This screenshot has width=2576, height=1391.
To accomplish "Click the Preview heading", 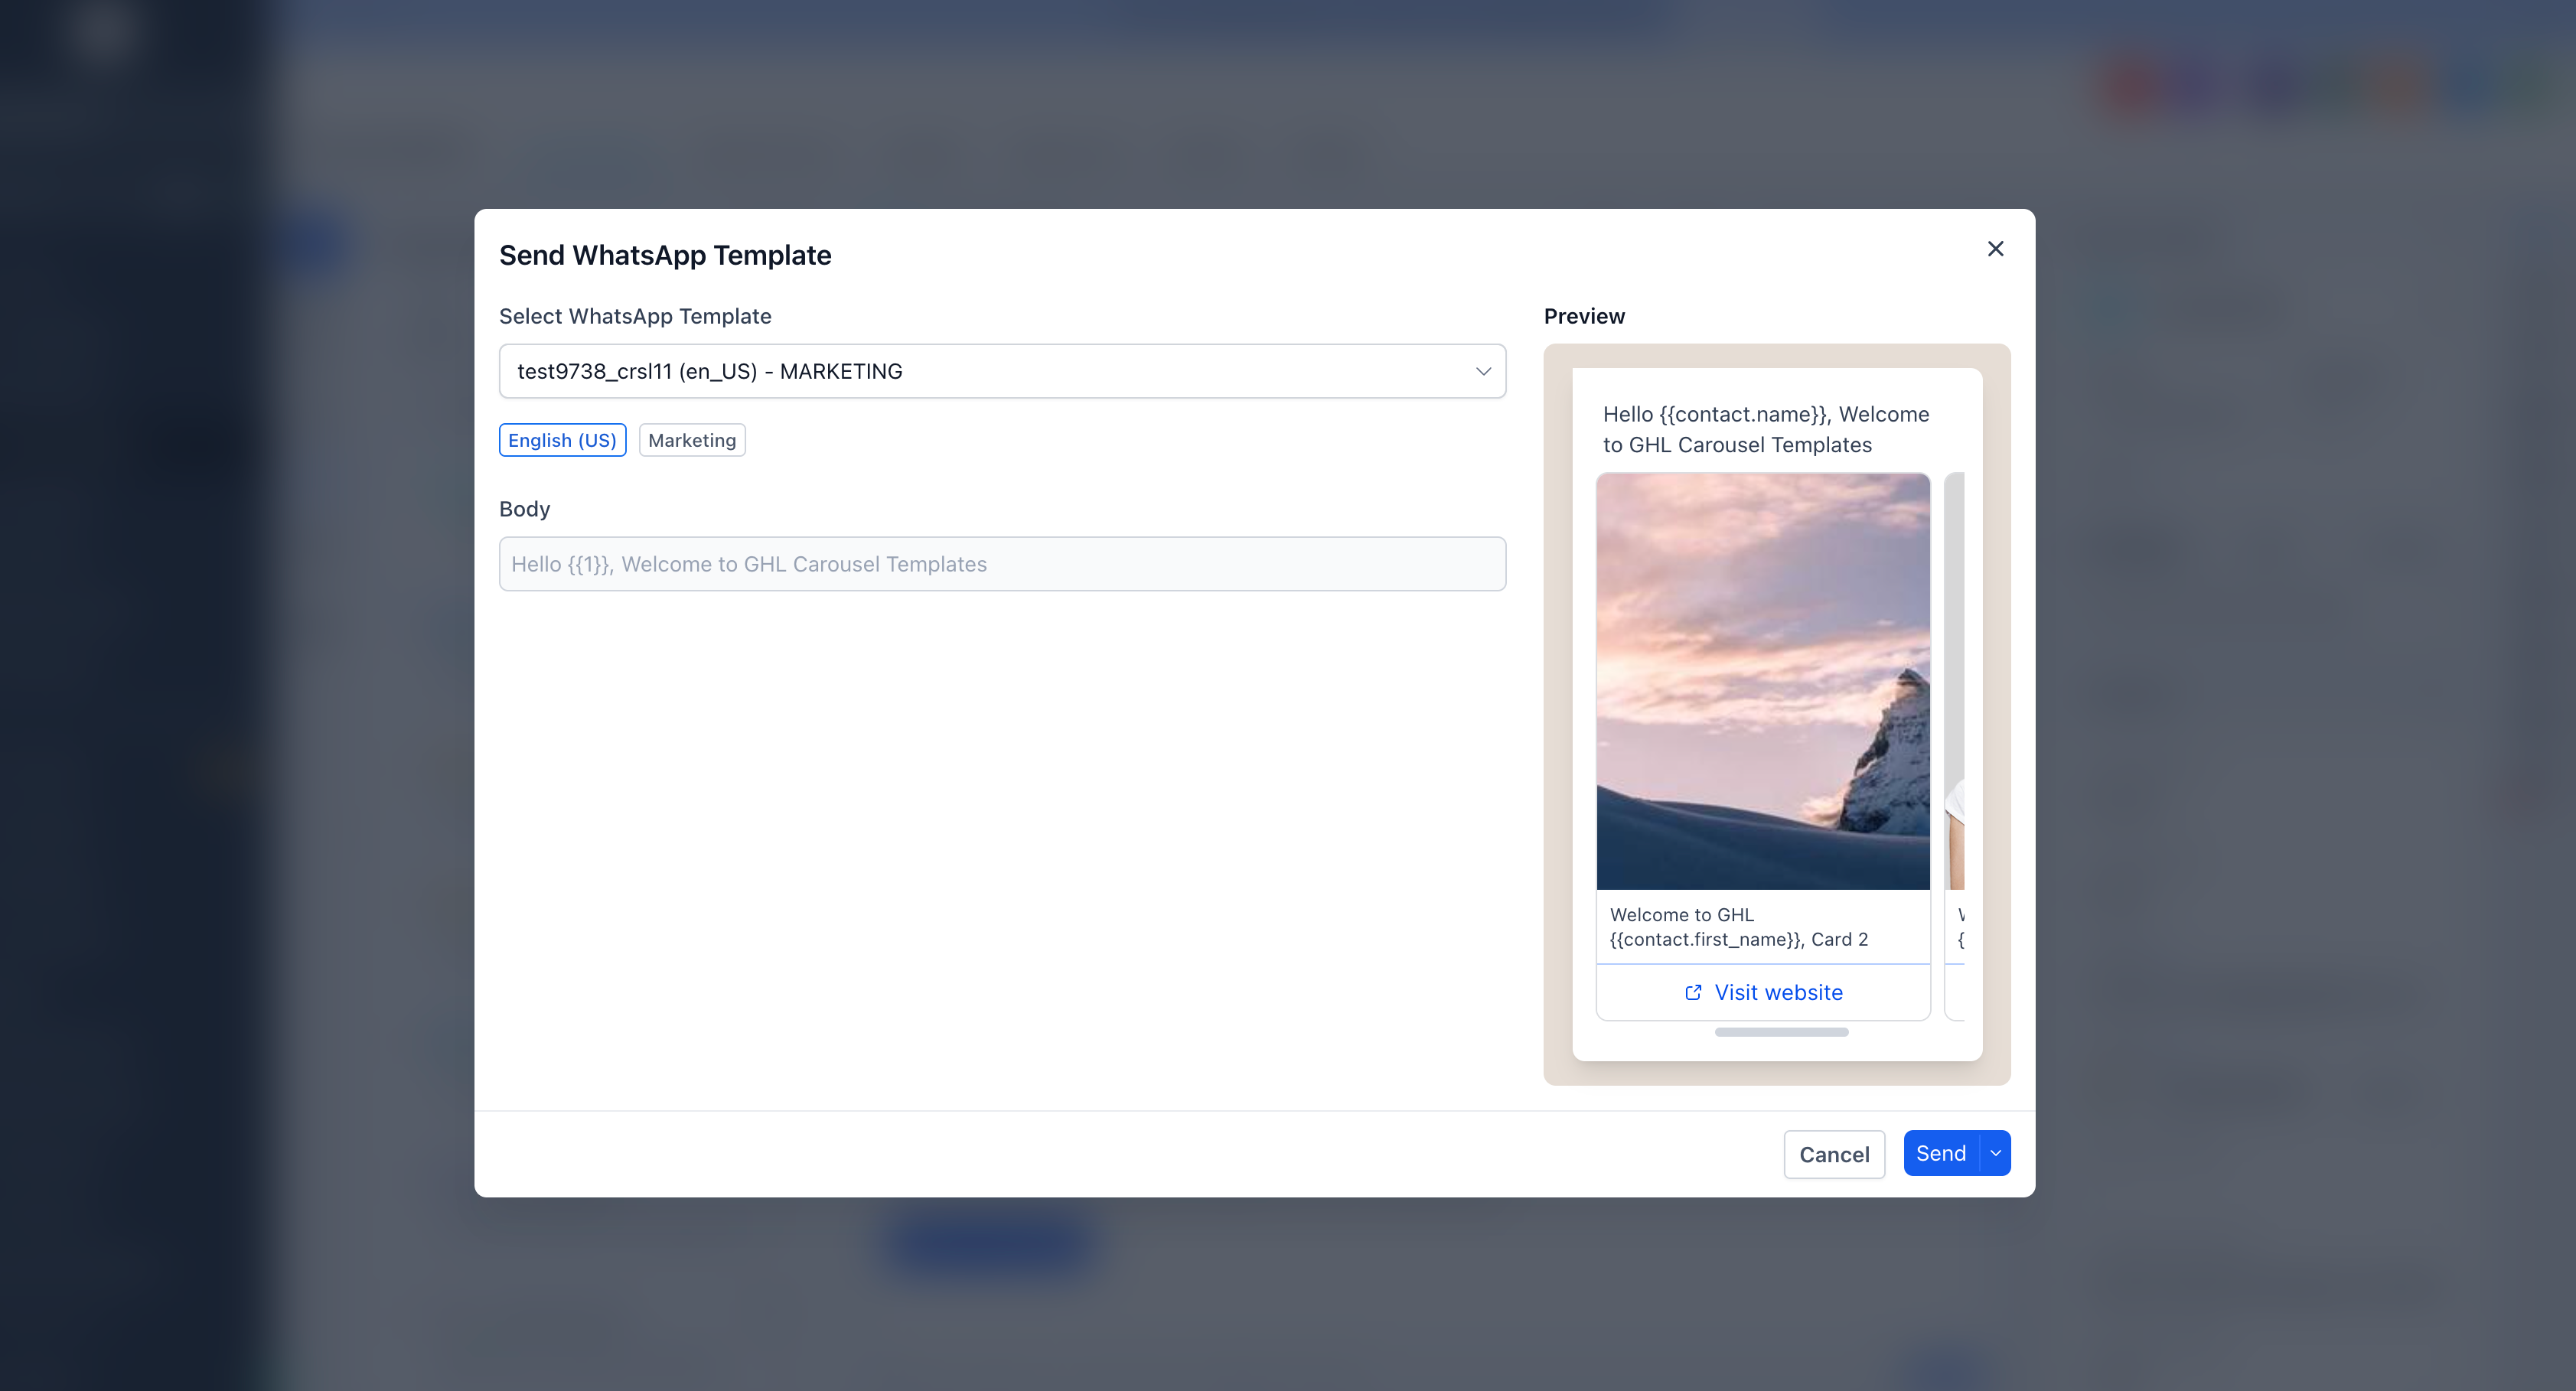I will 1584,316.
